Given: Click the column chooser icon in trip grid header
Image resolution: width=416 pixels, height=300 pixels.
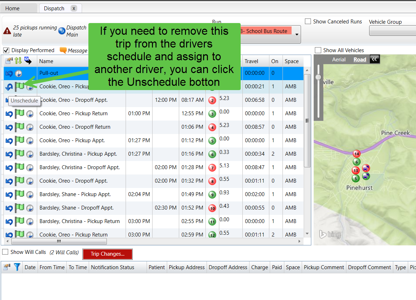Looking at the screenshot, I should coord(9,61).
